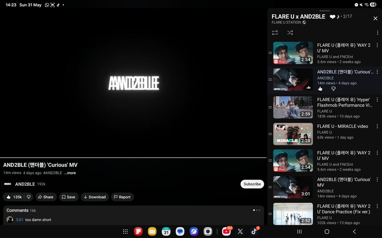Tap the home navigation button
382x238 pixels.
pyautogui.click(x=327, y=232)
